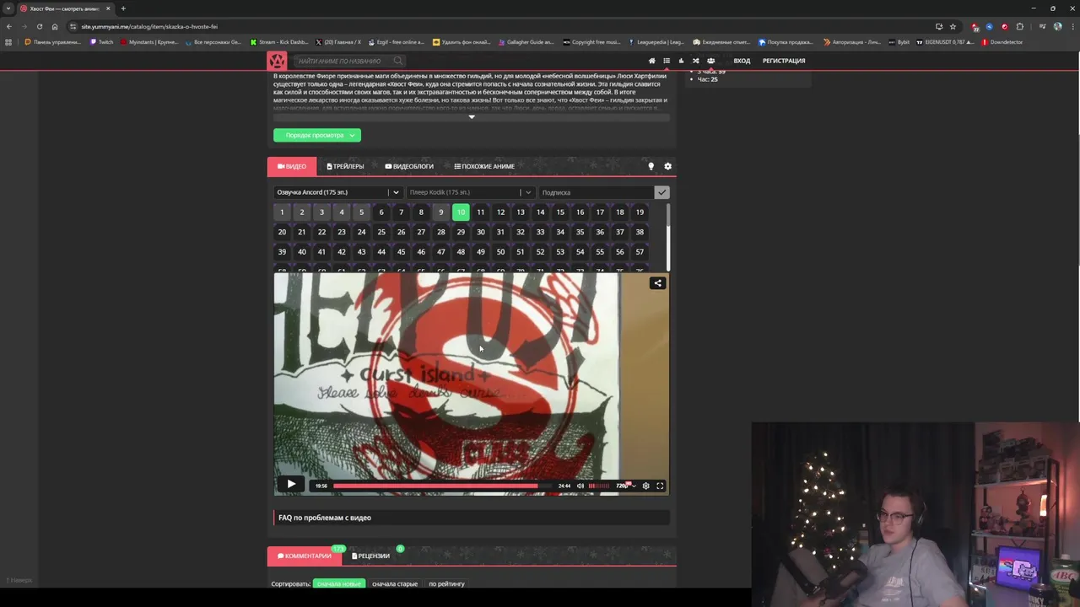Open a new browser tab
1080x607 pixels.
(123, 8)
